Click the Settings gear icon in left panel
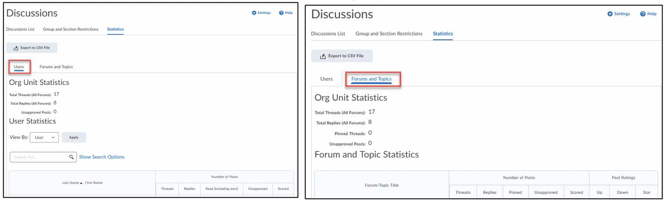This screenshot has height=200, width=664. [x=254, y=13]
